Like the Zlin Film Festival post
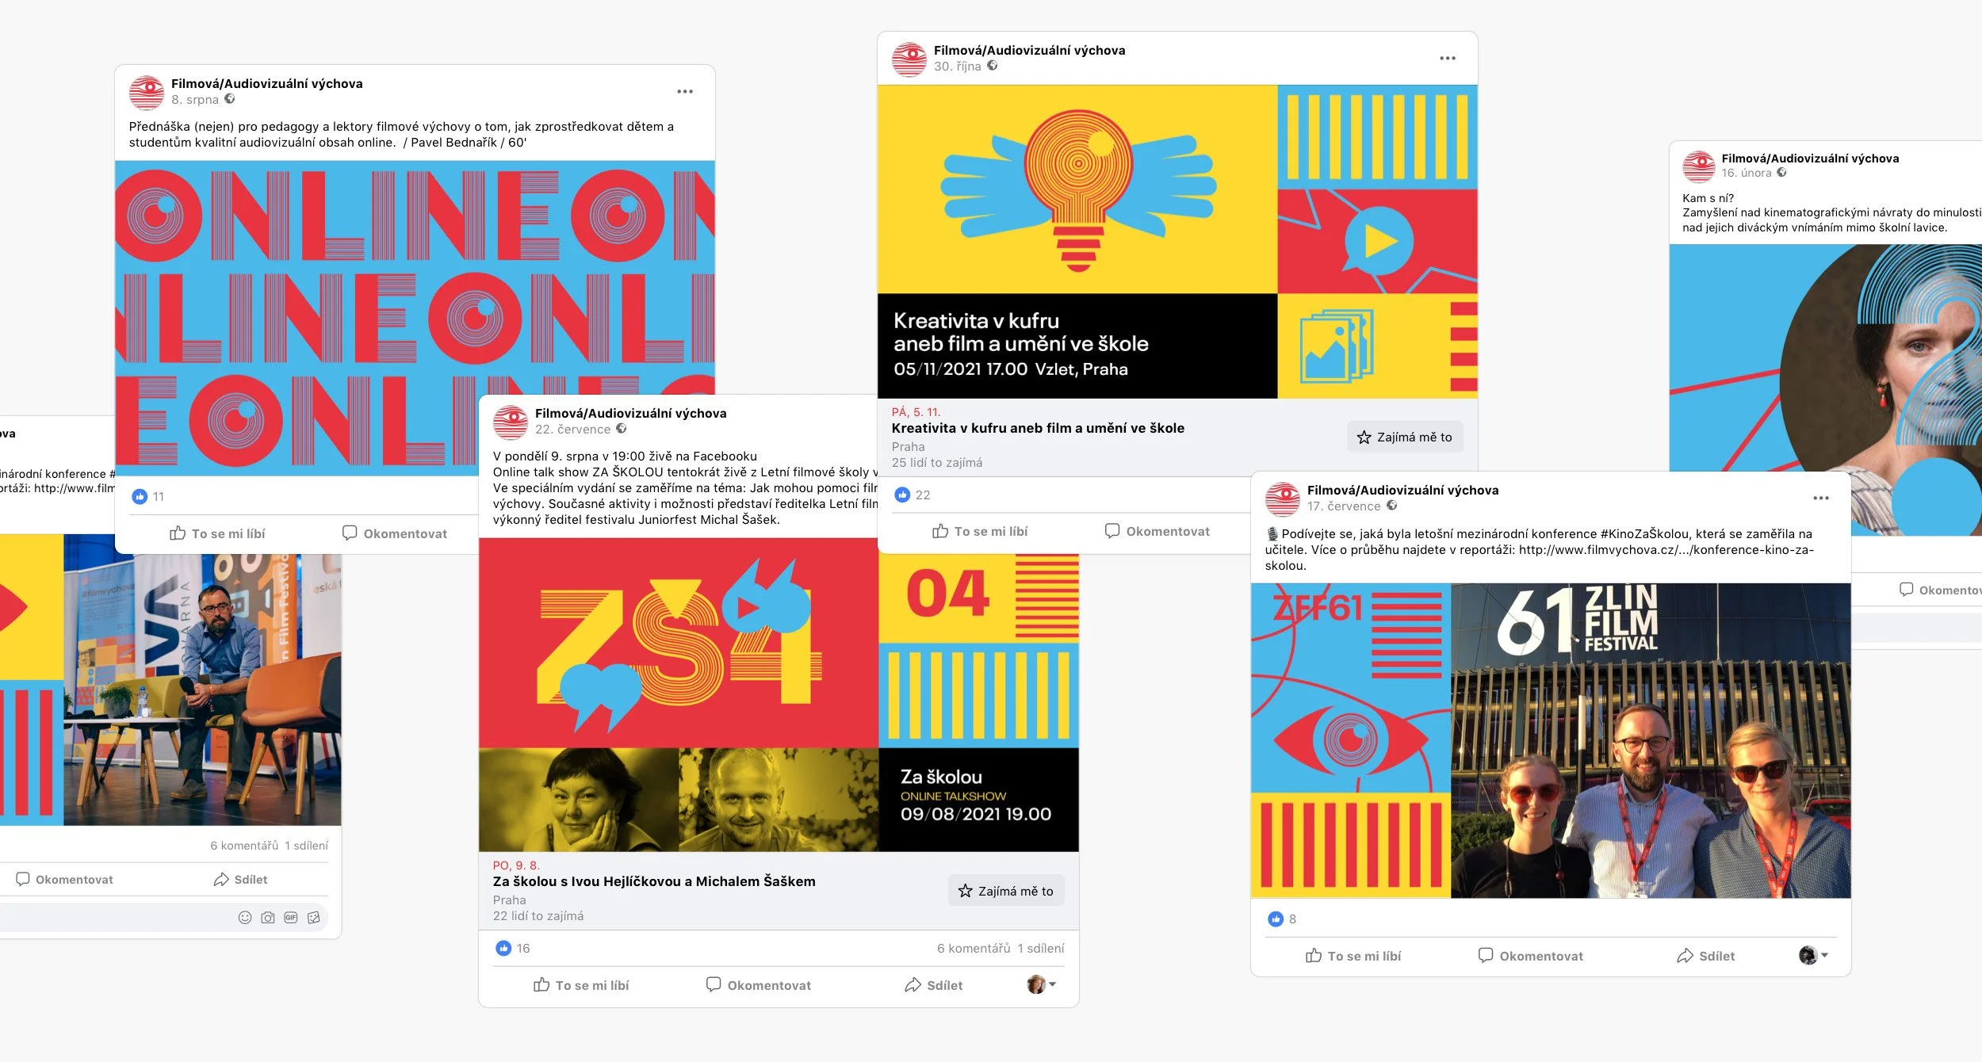 click(1353, 956)
